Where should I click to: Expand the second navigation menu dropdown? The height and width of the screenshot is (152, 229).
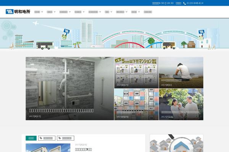click(x=51, y=12)
